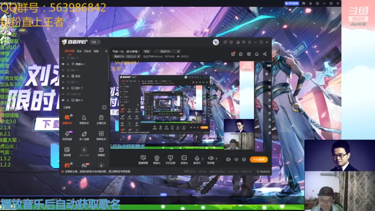Open the 弹幕助手 tool
The width and height of the screenshot is (375, 211).
point(67,119)
